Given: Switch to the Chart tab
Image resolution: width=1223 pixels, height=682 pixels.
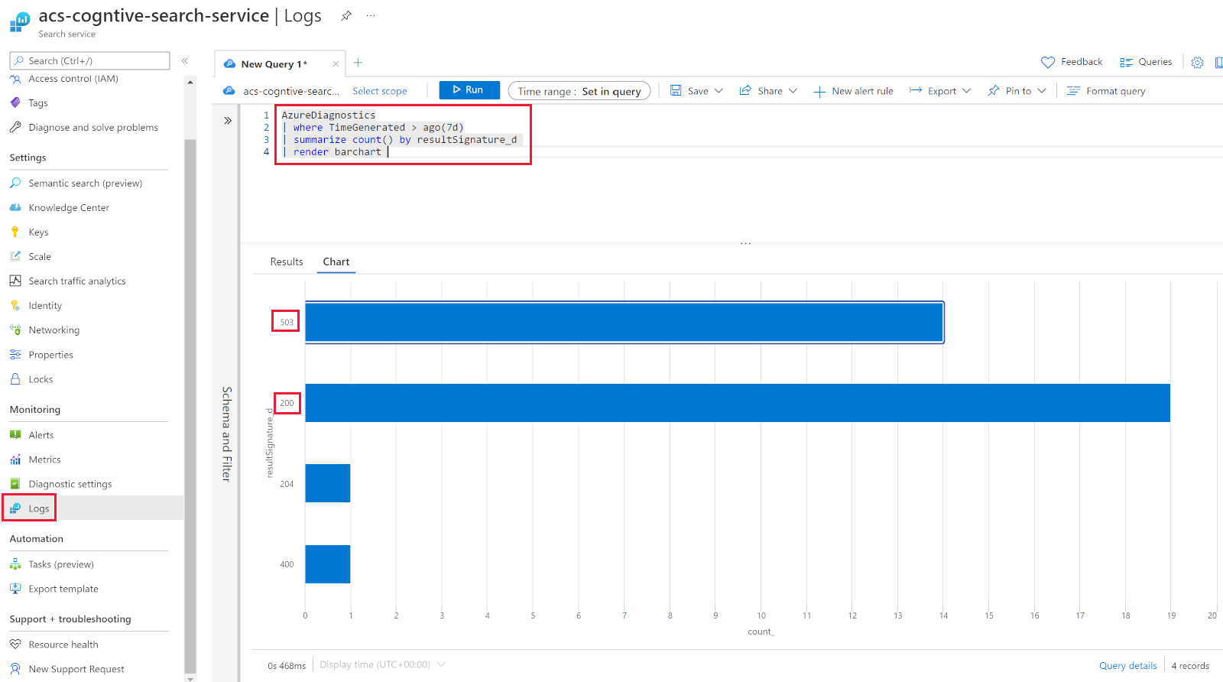Looking at the screenshot, I should (336, 261).
